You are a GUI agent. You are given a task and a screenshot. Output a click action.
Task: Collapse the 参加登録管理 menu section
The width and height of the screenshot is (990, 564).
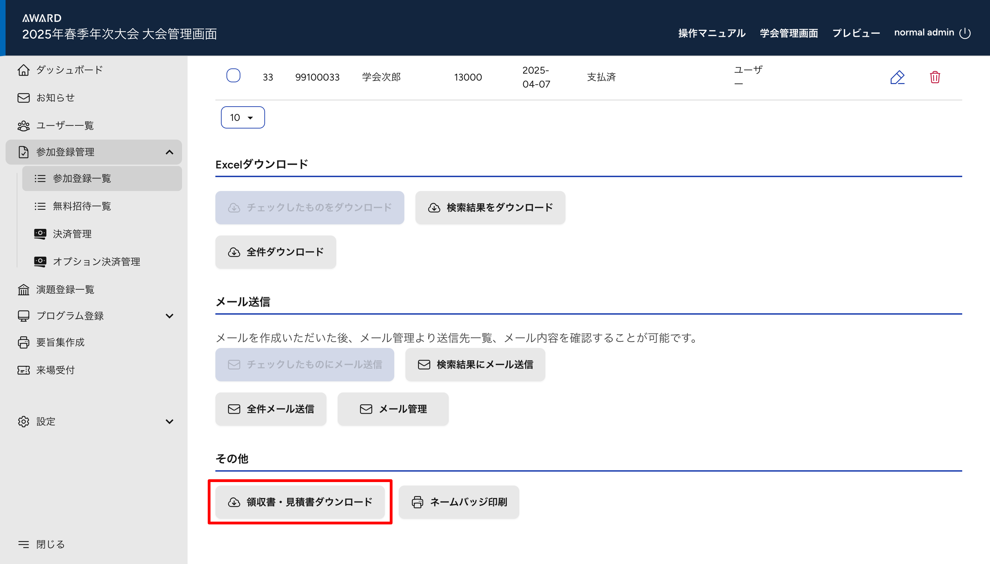tap(169, 152)
